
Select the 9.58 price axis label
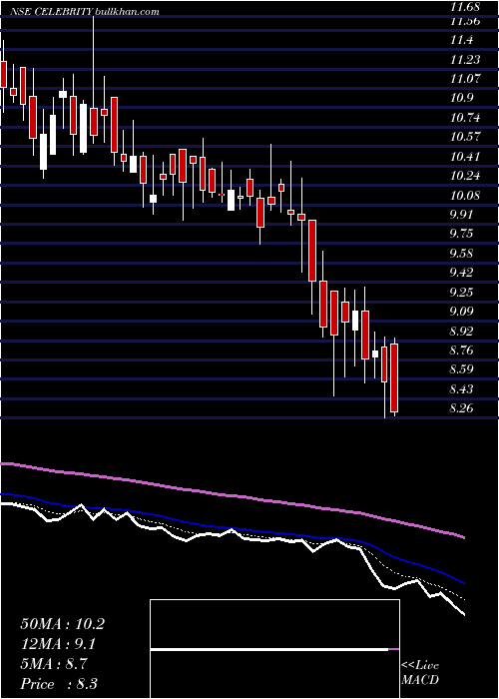(x=462, y=254)
